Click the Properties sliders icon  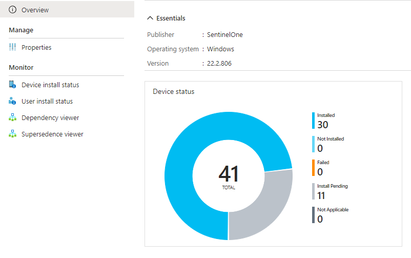point(13,48)
